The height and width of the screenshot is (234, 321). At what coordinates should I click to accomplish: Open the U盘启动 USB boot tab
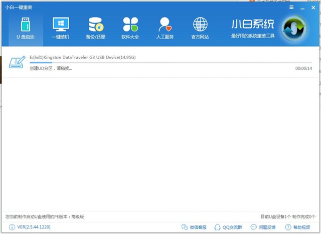[x=26, y=29]
